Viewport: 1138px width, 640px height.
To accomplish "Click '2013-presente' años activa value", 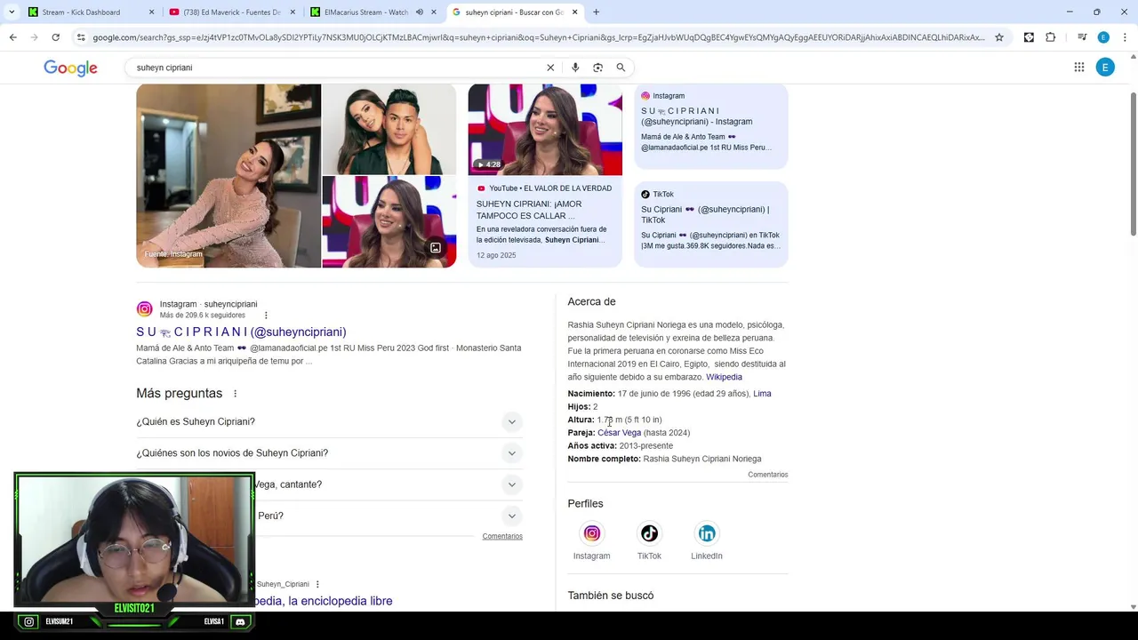I will [646, 446].
